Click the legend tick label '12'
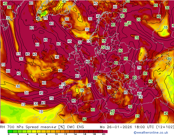174x135 pixels. point(66,134)
